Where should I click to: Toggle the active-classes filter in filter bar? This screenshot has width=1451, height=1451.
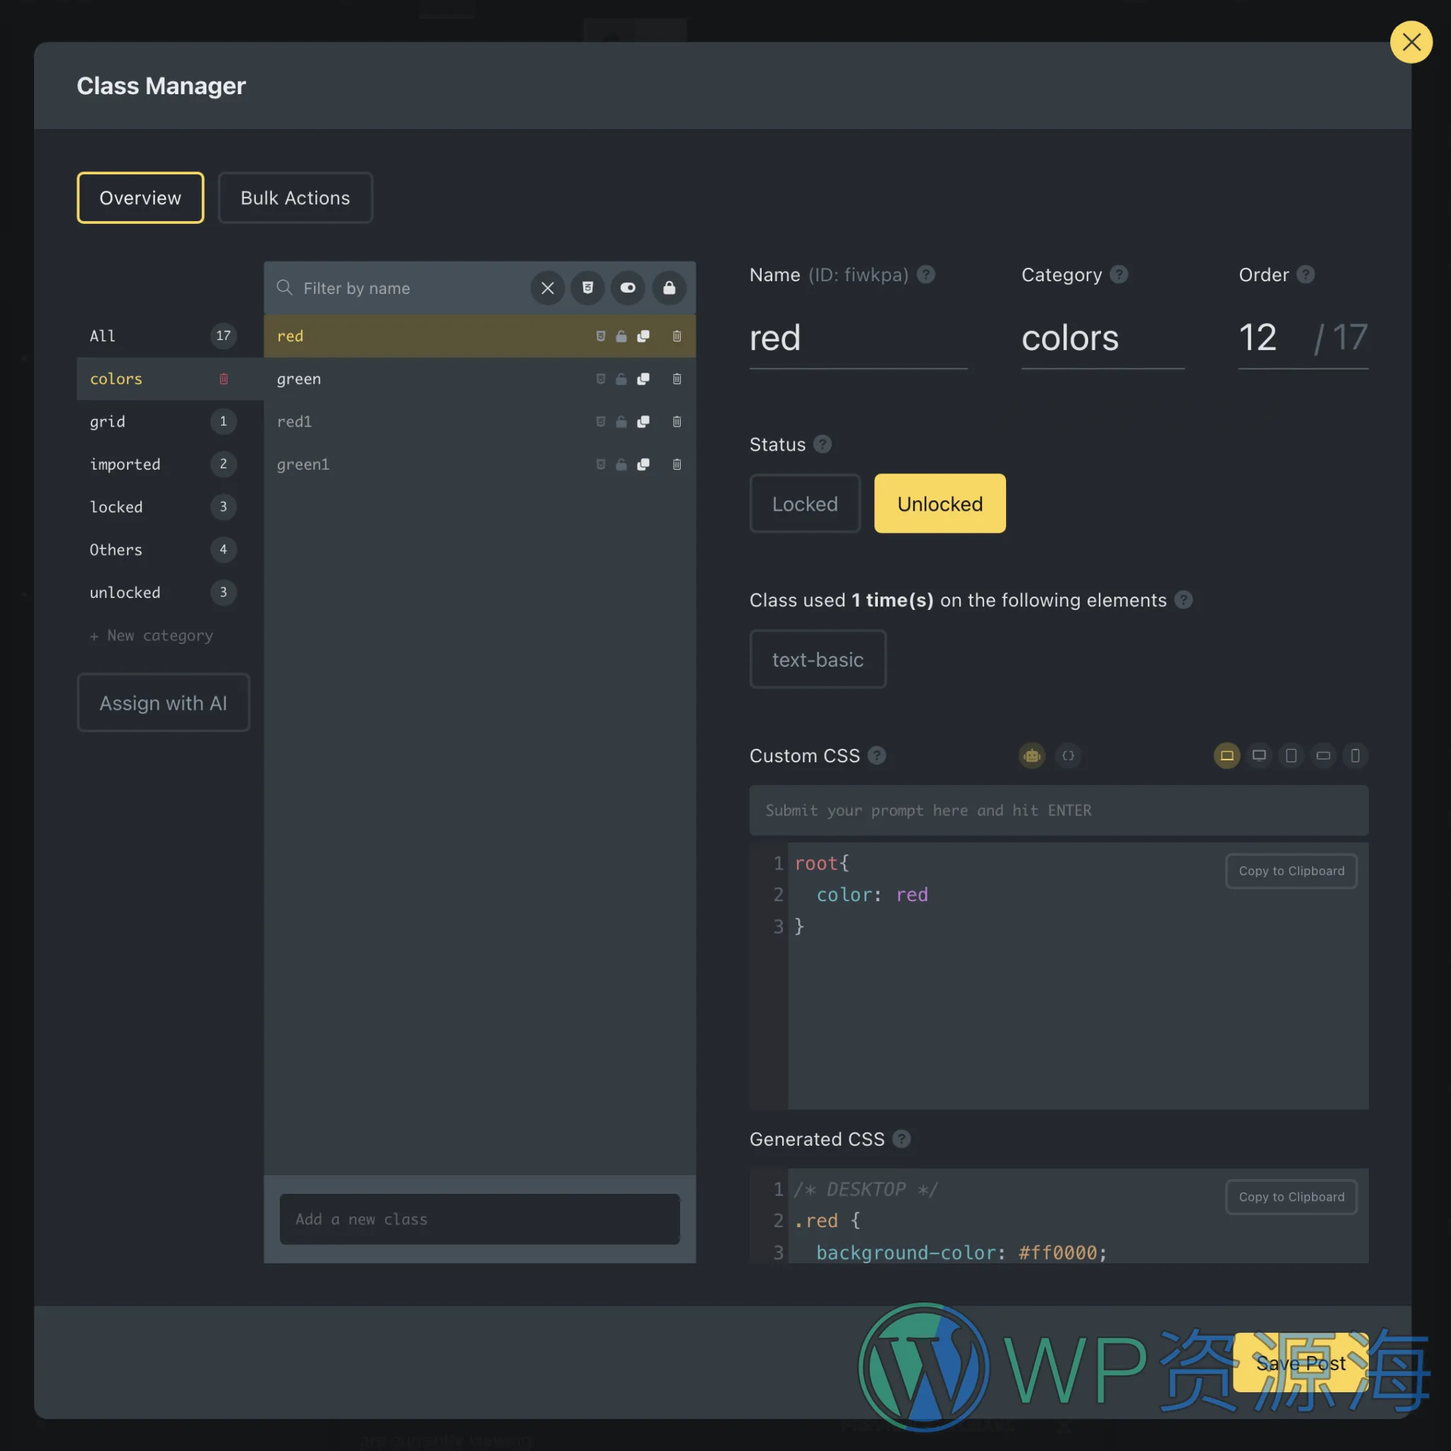(628, 288)
